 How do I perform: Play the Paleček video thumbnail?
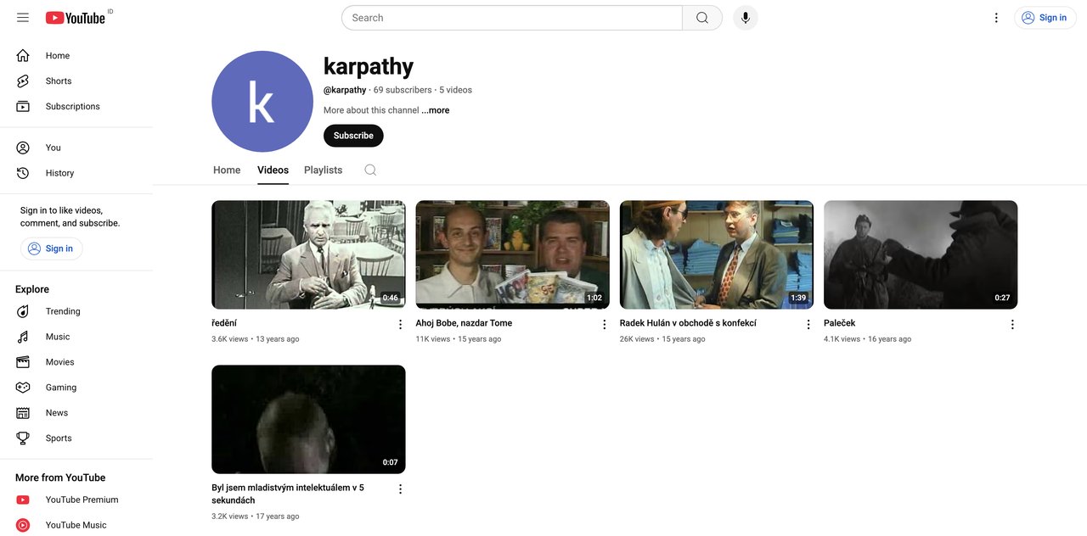[x=921, y=254]
